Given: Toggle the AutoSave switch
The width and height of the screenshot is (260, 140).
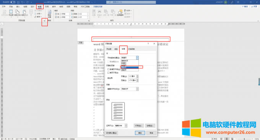Looking at the screenshot, I should [x=13, y=2].
